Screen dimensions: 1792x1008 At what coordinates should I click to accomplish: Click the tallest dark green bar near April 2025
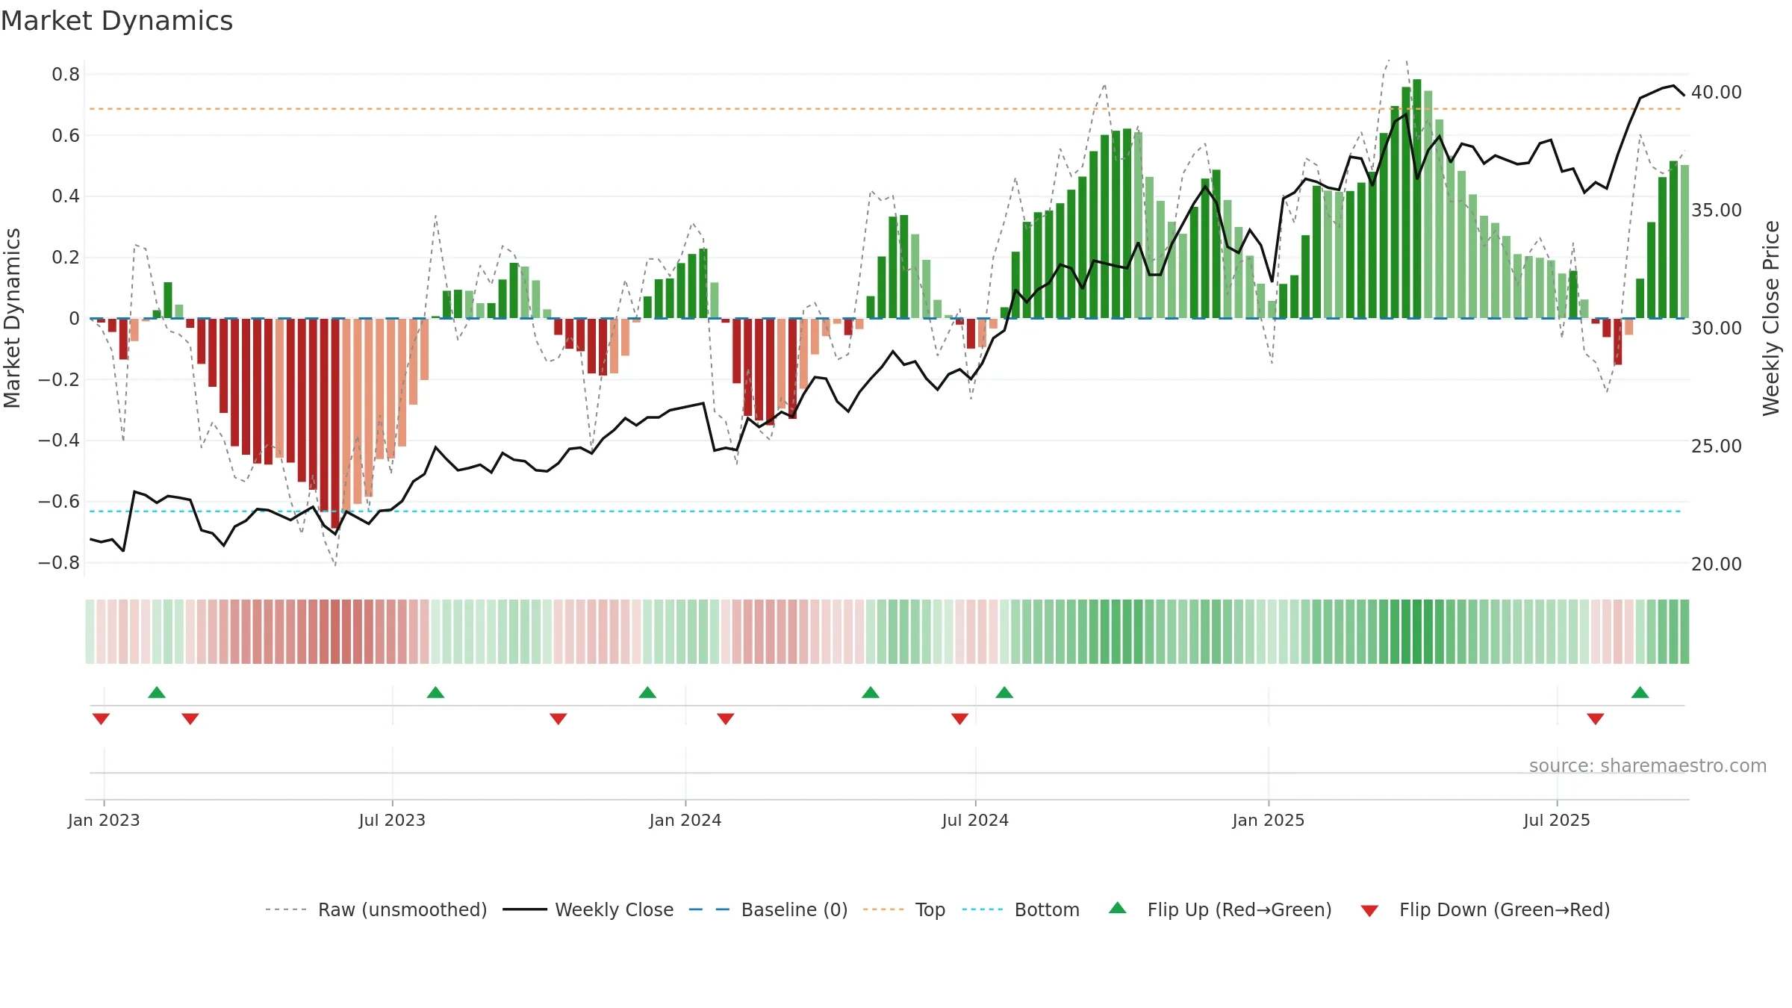point(1416,199)
